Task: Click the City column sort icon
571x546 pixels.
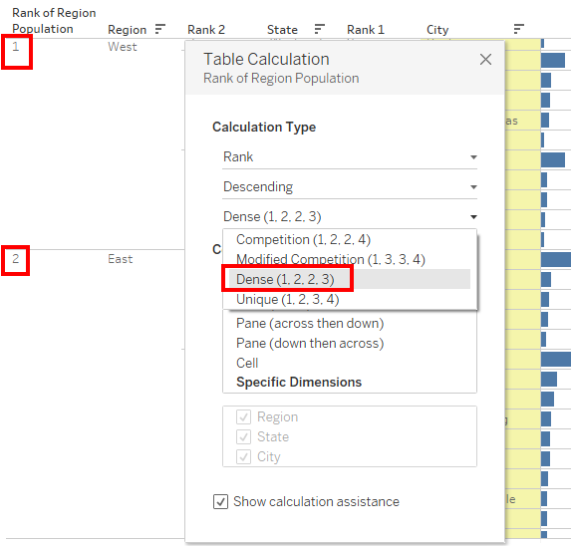Action: (x=518, y=29)
